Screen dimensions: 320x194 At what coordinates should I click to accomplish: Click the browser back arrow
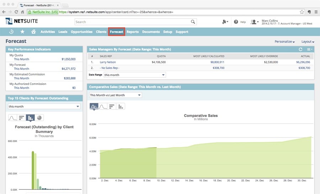click(x=4, y=12)
